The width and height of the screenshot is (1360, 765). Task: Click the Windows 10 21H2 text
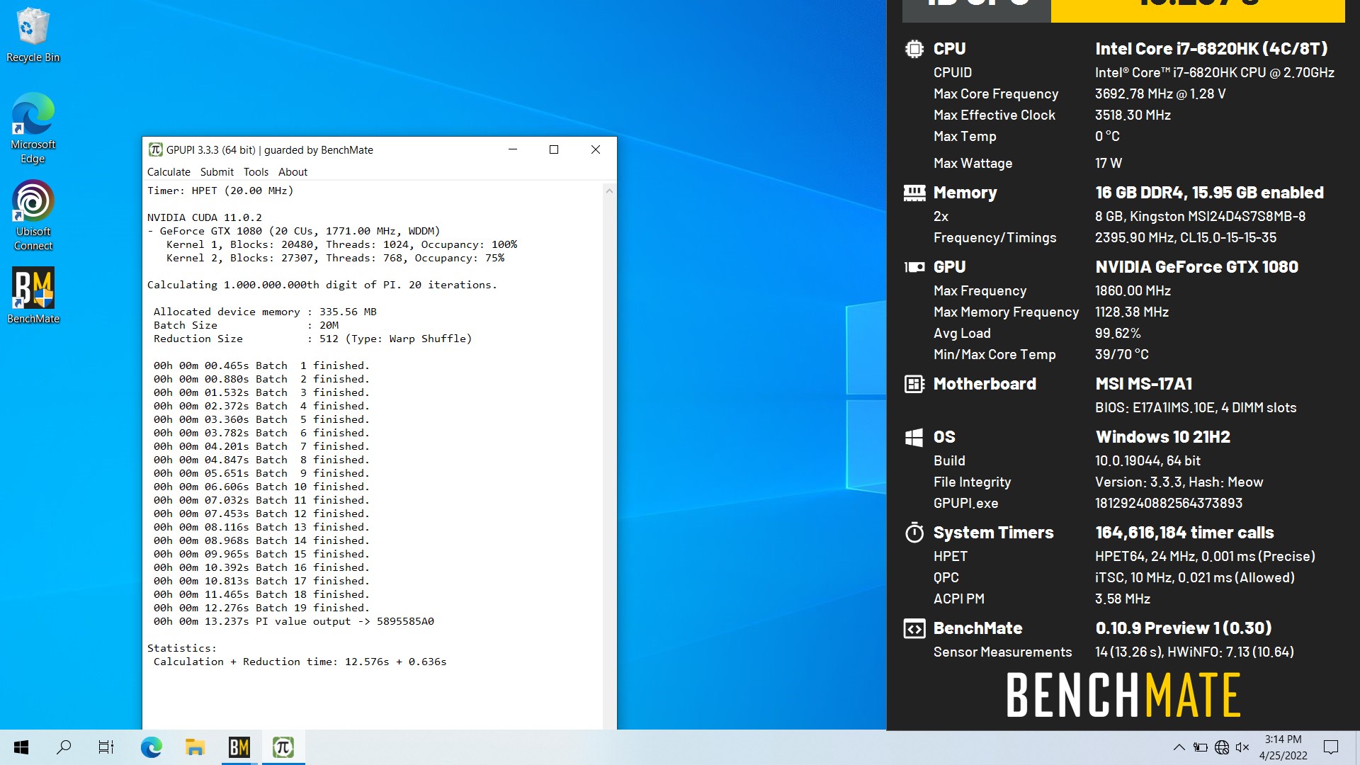(x=1162, y=437)
